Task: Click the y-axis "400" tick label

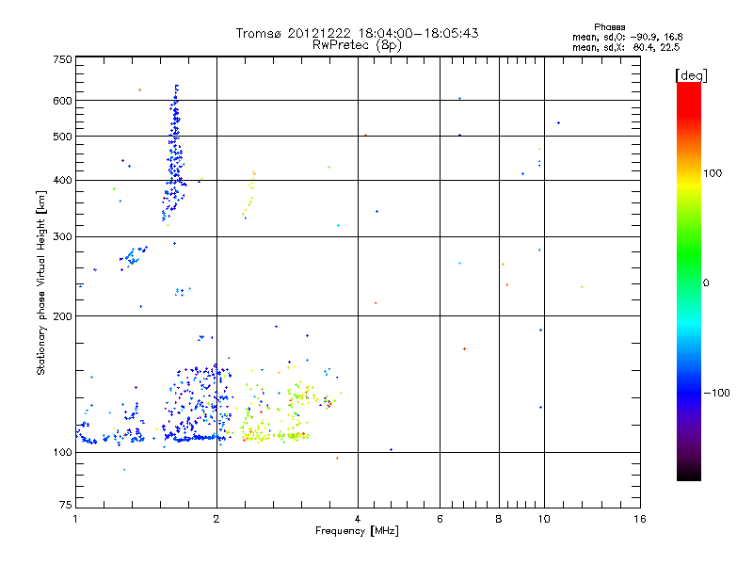Action: pos(62,181)
